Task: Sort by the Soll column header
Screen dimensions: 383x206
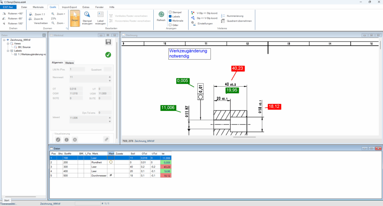Action: click(135, 154)
